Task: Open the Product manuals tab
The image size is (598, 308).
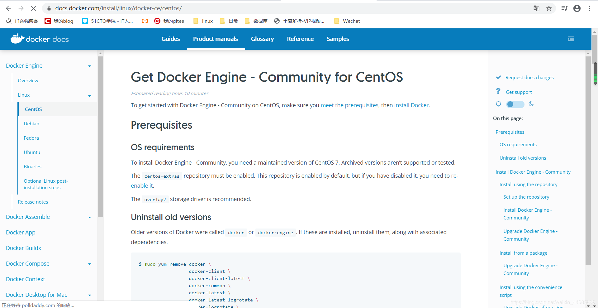Action: 216,39
